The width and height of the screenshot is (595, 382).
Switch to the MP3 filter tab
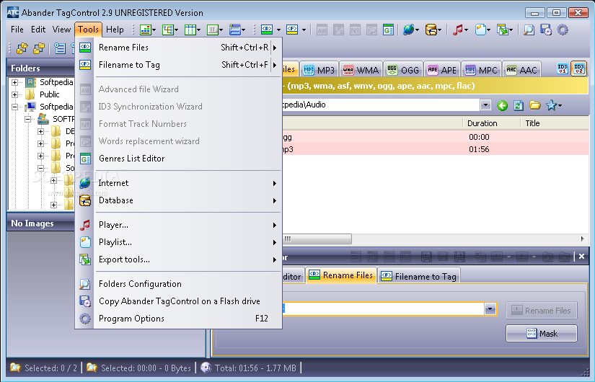point(319,70)
